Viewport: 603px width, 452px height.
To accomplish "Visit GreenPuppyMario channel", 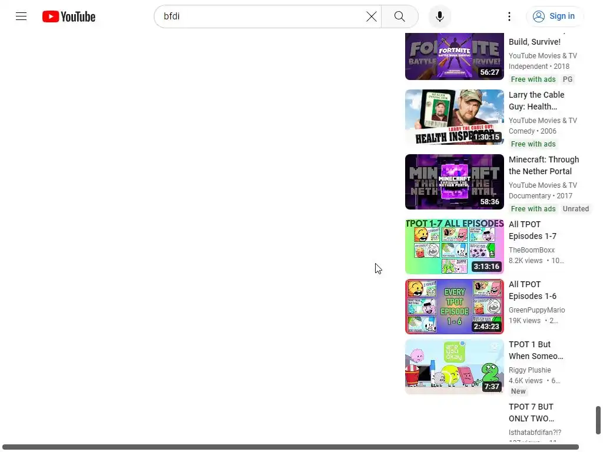I will tap(537, 310).
